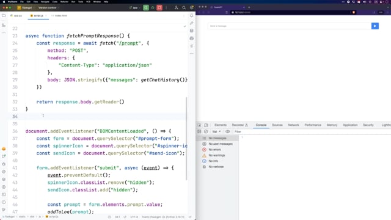This screenshot has height=220, width=391.
Task: Click the line separator LF in status bar
Action: (x=125, y=217)
